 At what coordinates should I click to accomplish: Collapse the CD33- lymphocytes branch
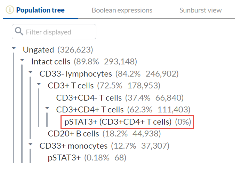coord(30,72)
